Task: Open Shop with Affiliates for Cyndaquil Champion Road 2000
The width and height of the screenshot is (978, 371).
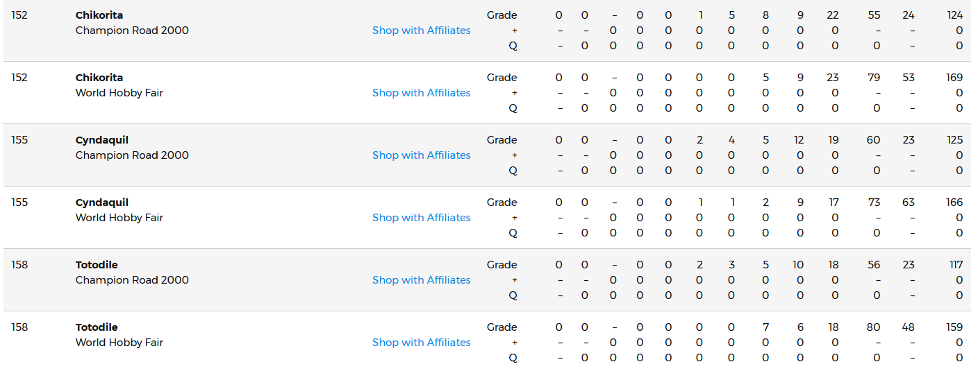Action: [x=421, y=155]
